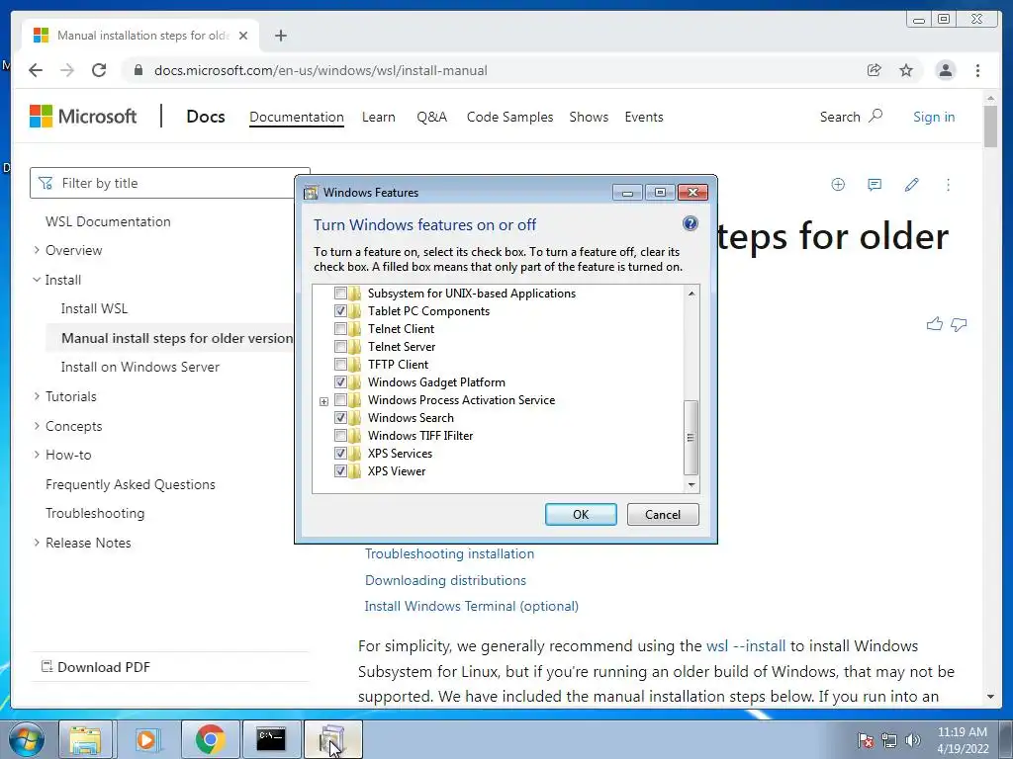Open the Downloading distributions link
1013x759 pixels.
pyautogui.click(x=445, y=580)
